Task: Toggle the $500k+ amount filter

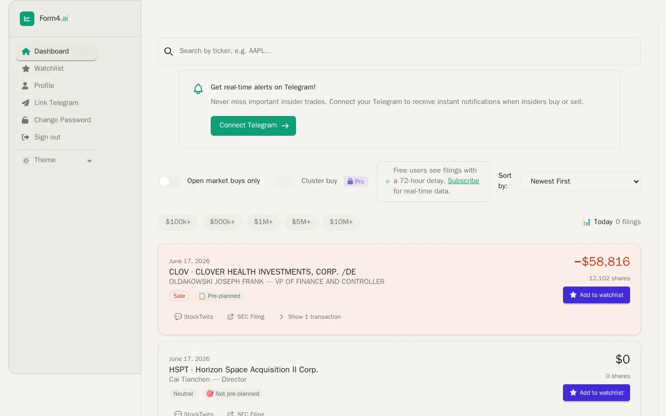Action: [x=223, y=222]
